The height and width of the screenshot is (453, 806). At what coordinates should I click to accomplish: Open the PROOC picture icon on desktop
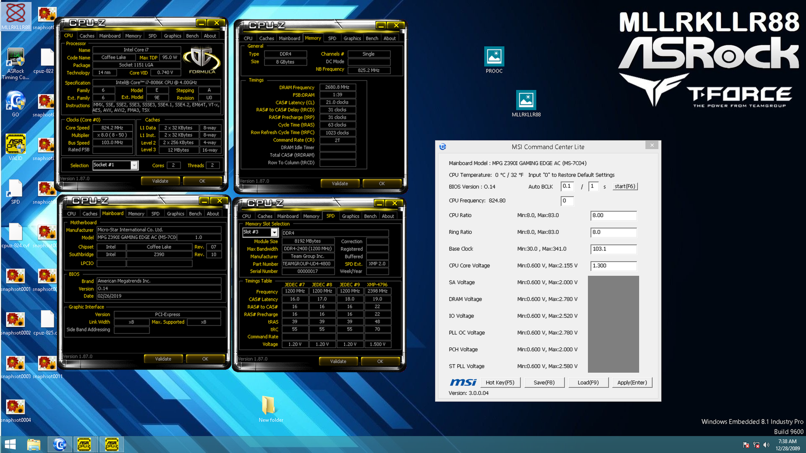(494, 60)
